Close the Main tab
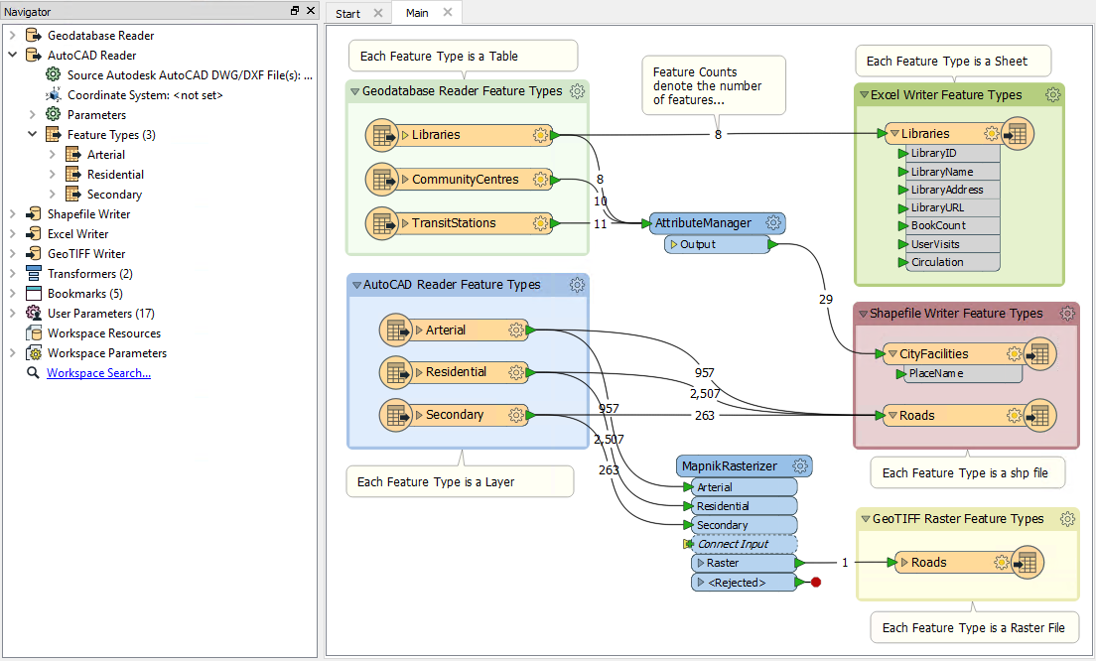 [448, 12]
